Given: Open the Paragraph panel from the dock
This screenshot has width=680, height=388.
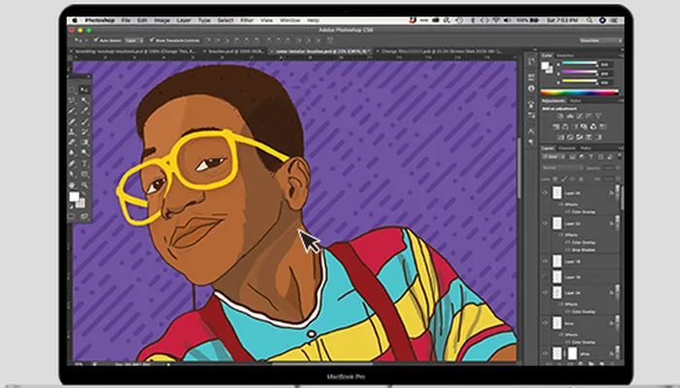Looking at the screenshot, I should point(531,142).
